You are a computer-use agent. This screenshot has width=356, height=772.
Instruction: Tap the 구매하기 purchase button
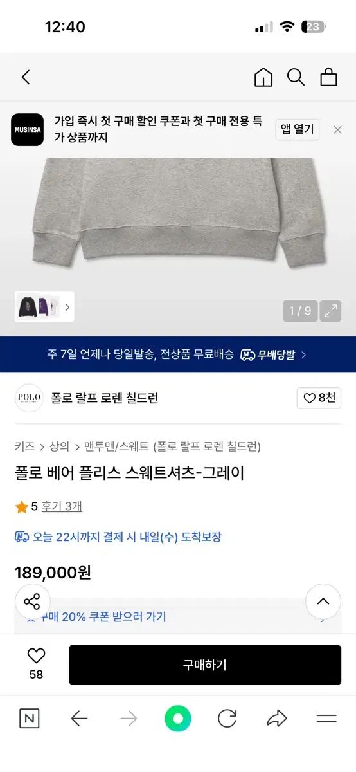(205, 665)
